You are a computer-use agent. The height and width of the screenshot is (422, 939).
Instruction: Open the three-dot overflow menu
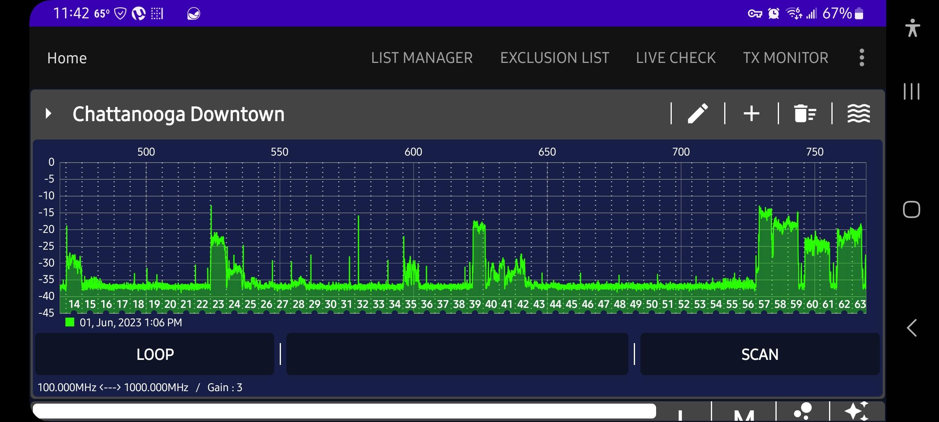coord(861,57)
